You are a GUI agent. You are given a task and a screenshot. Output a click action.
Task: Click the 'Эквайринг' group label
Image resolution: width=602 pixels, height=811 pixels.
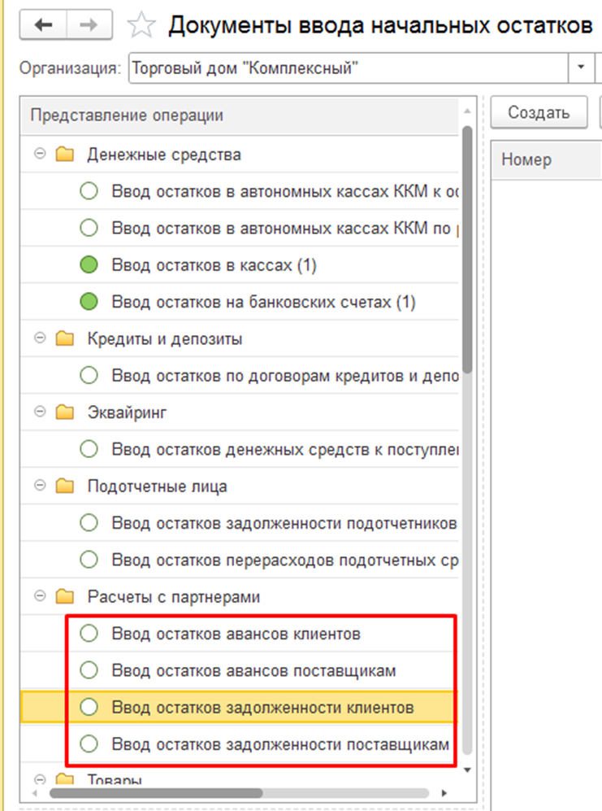pyautogui.click(x=127, y=412)
